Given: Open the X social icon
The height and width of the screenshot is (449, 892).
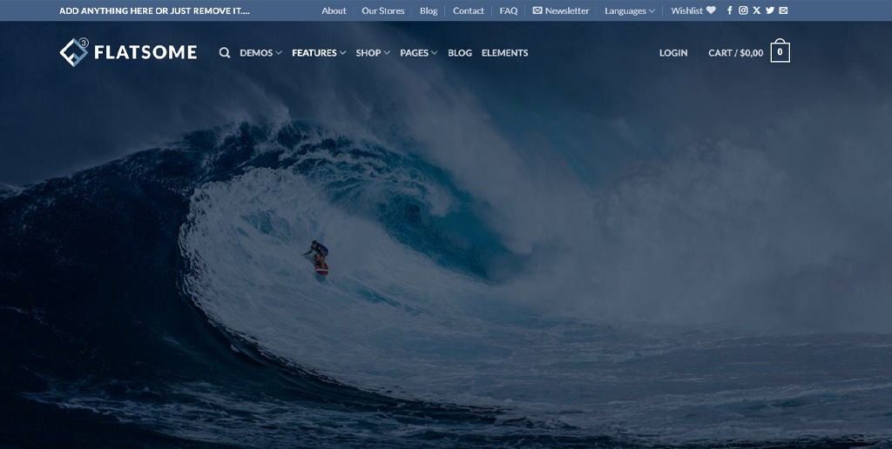Looking at the screenshot, I should pos(757,10).
